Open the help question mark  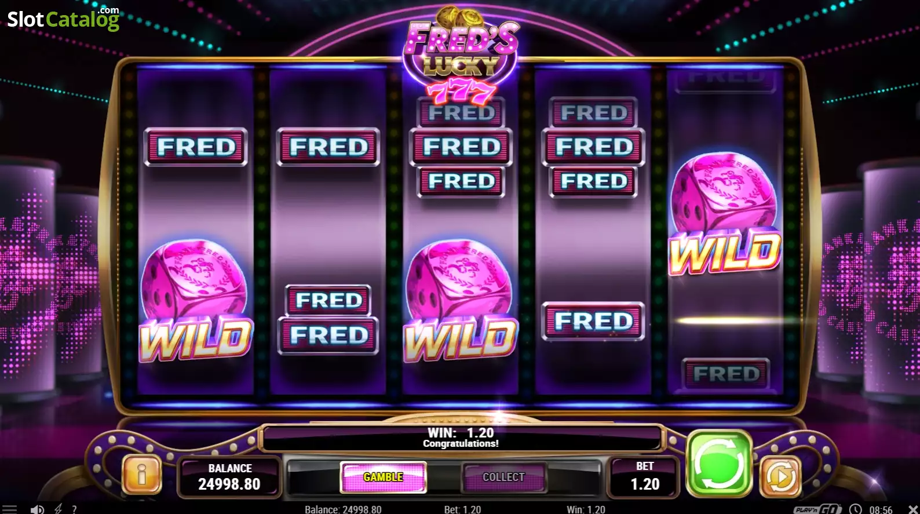[74, 509]
